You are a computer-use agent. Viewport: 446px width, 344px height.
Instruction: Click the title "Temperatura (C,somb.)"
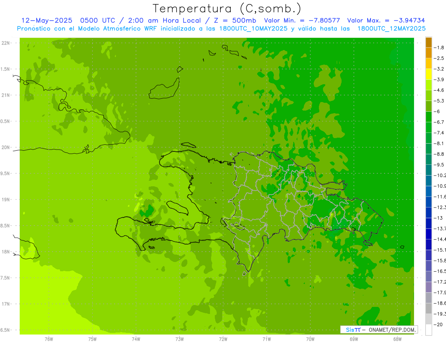pos(227,9)
